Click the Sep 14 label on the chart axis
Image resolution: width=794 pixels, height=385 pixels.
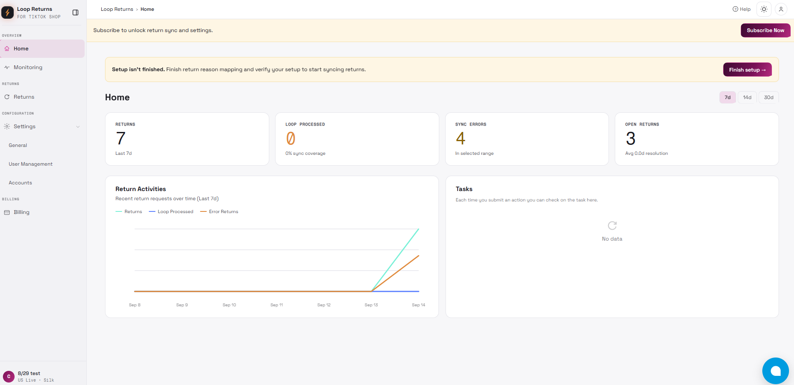pyautogui.click(x=418, y=305)
